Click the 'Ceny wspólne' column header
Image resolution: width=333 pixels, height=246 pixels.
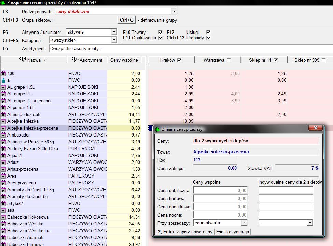124,60
